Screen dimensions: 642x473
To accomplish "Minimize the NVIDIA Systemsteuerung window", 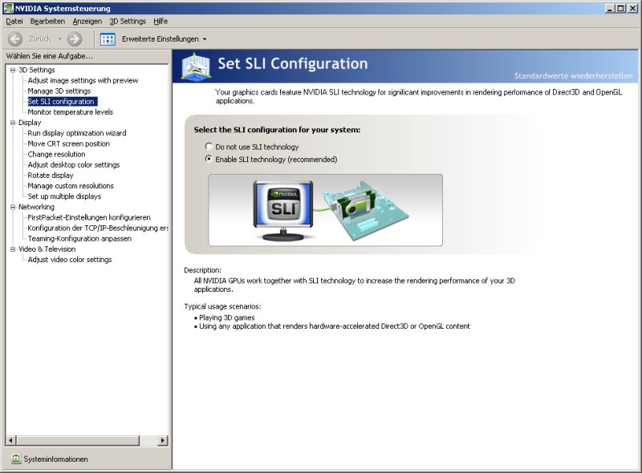I will 610,8.
